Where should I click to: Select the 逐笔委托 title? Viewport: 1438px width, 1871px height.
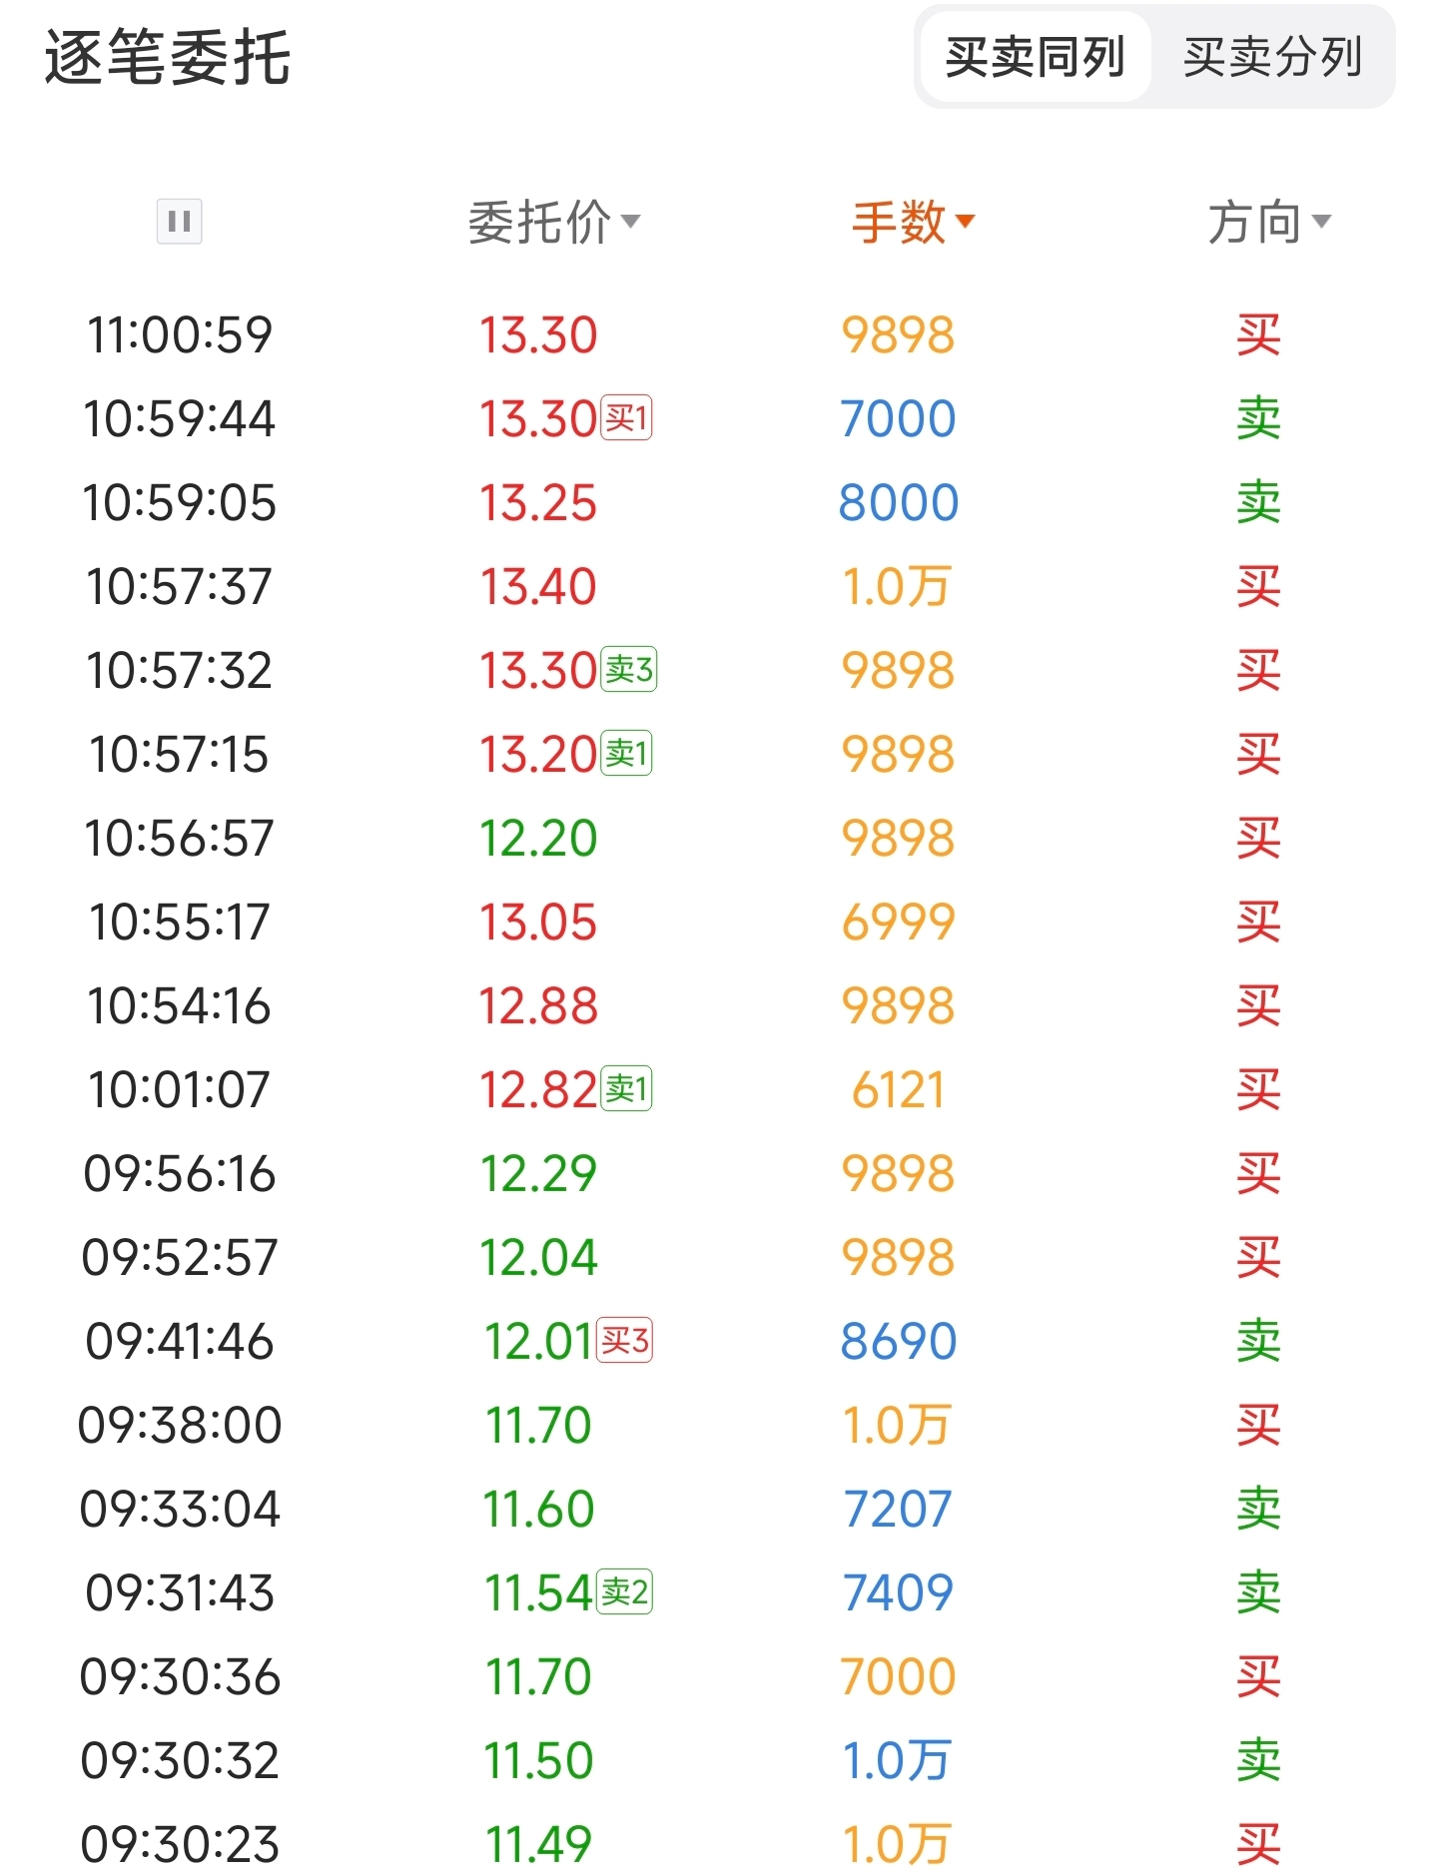coord(168,57)
